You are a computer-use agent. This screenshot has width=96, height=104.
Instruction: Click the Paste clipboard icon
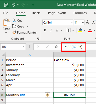(x=7, y=22)
